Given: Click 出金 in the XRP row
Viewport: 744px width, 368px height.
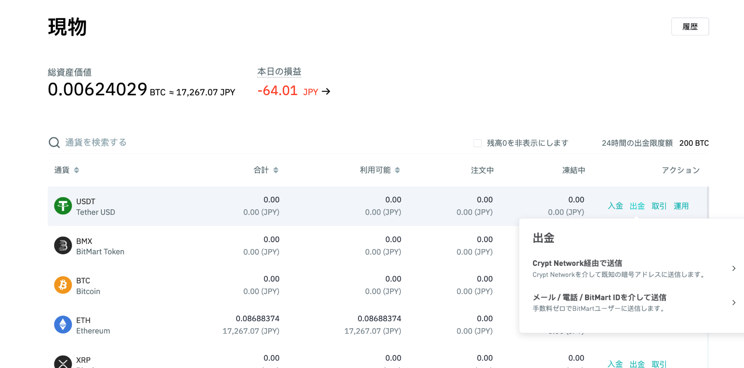Looking at the screenshot, I should [637, 364].
